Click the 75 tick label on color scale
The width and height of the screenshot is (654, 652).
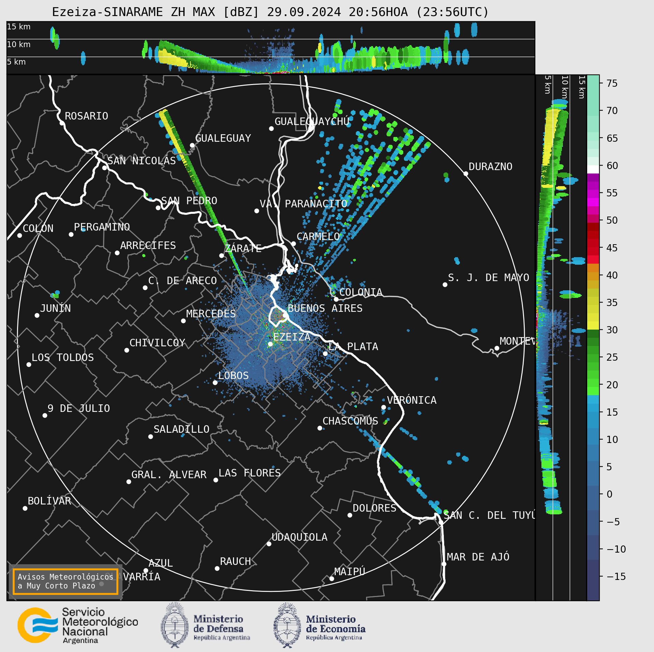coord(612,83)
